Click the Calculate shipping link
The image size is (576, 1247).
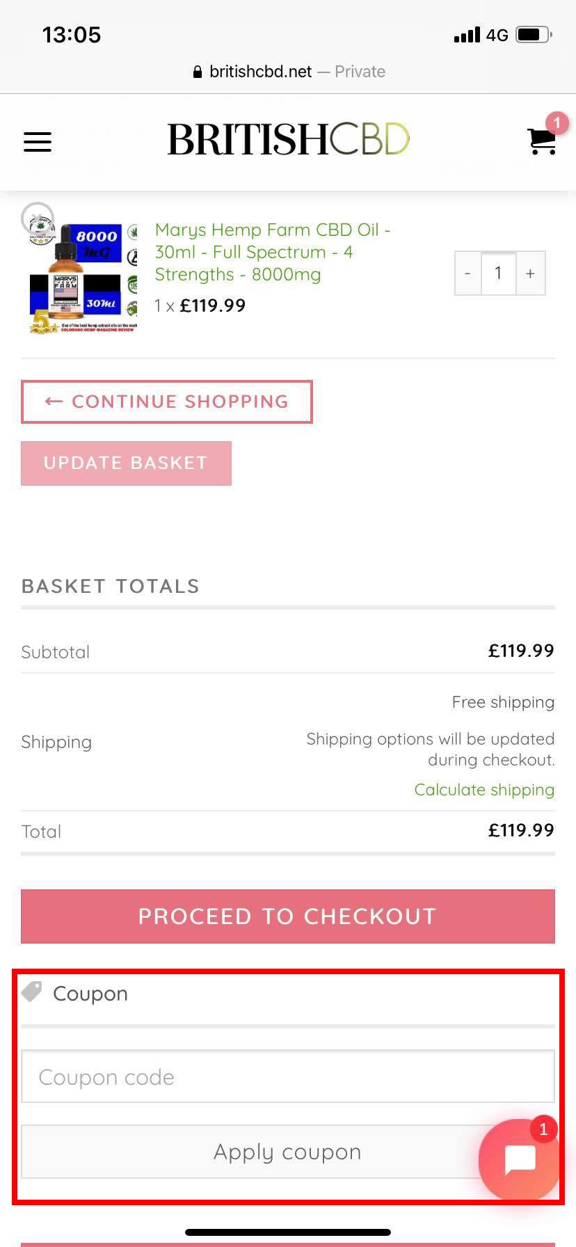[x=484, y=790]
